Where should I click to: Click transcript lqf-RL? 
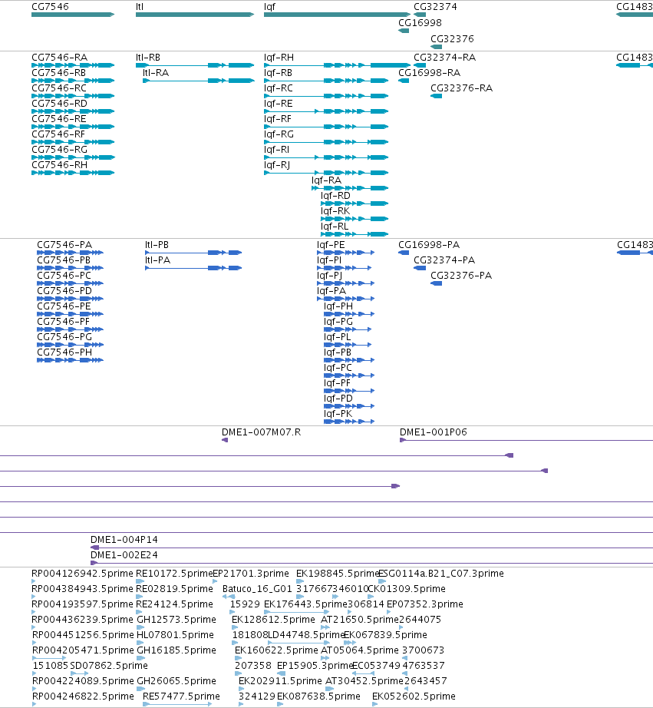pos(335,227)
